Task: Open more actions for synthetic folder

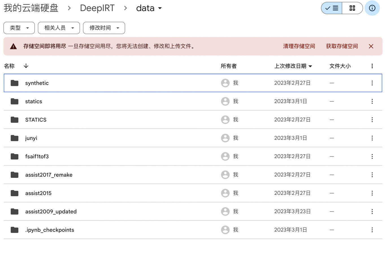Action: pyautogui.click(x=372, y=83)
